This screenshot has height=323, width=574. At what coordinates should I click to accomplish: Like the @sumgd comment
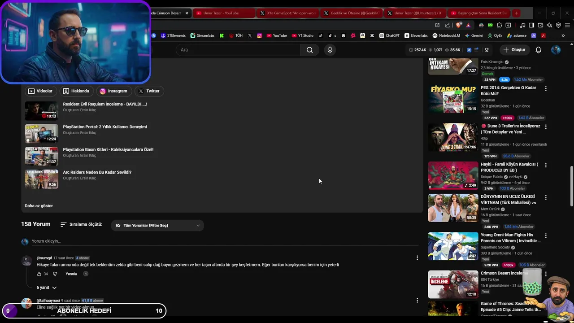coord(39,274)
